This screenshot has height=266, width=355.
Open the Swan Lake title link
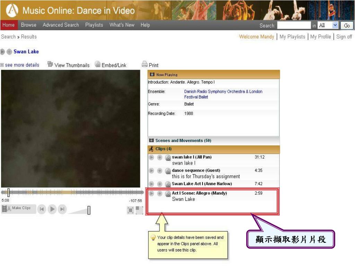coord(26,52)
